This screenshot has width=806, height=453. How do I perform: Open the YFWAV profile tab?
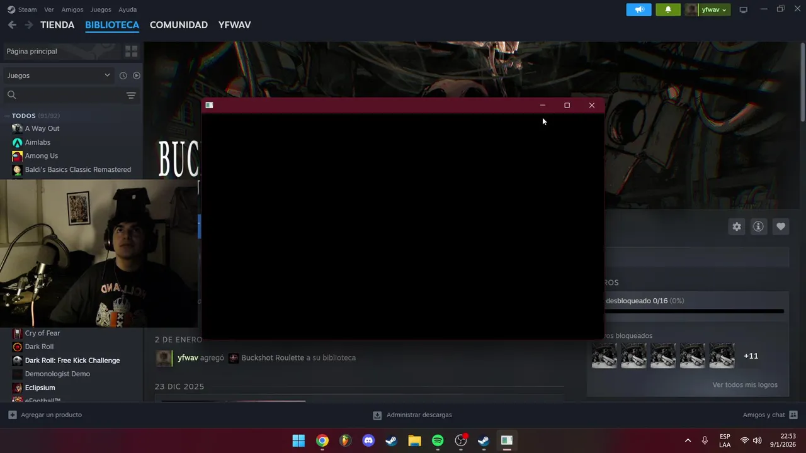tap(235, 25)
